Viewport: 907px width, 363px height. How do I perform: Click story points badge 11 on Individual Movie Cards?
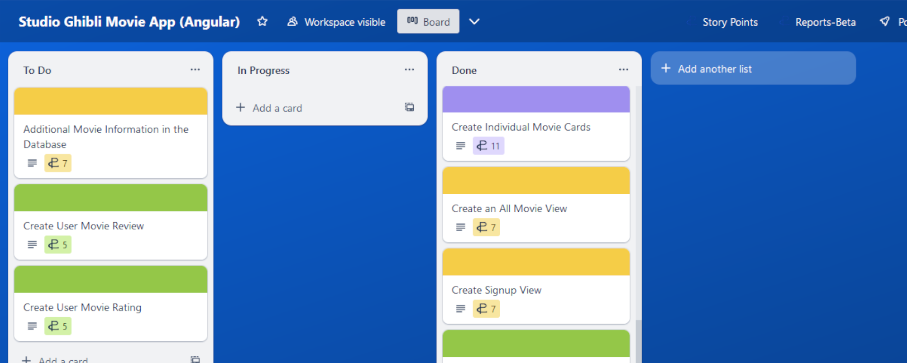488,146
